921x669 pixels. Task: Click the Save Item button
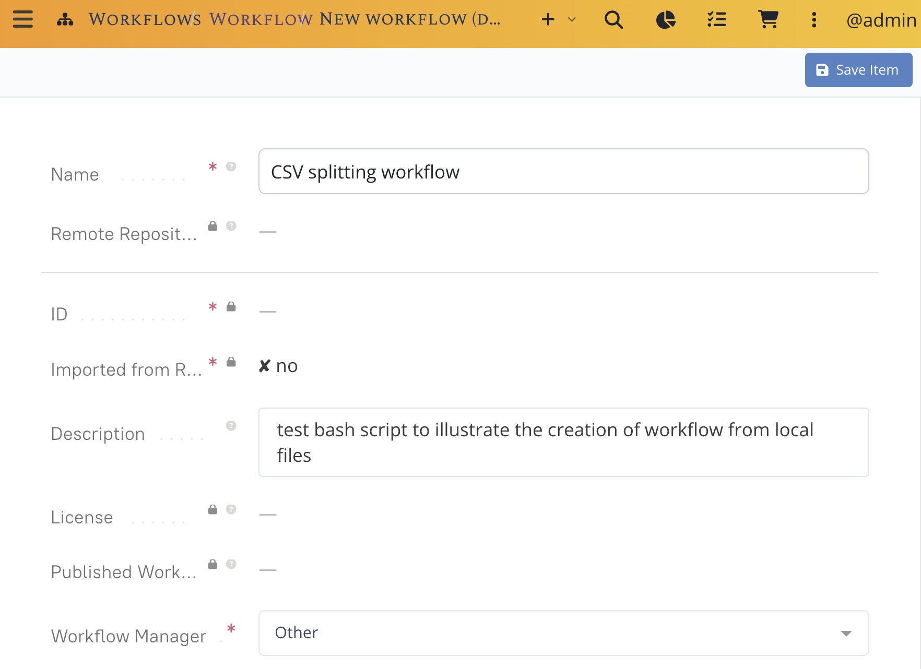[858, 70]
